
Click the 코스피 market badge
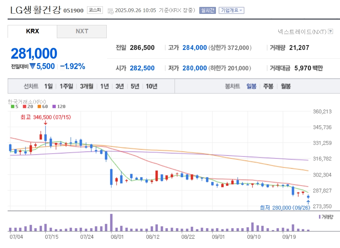point(95,10)
